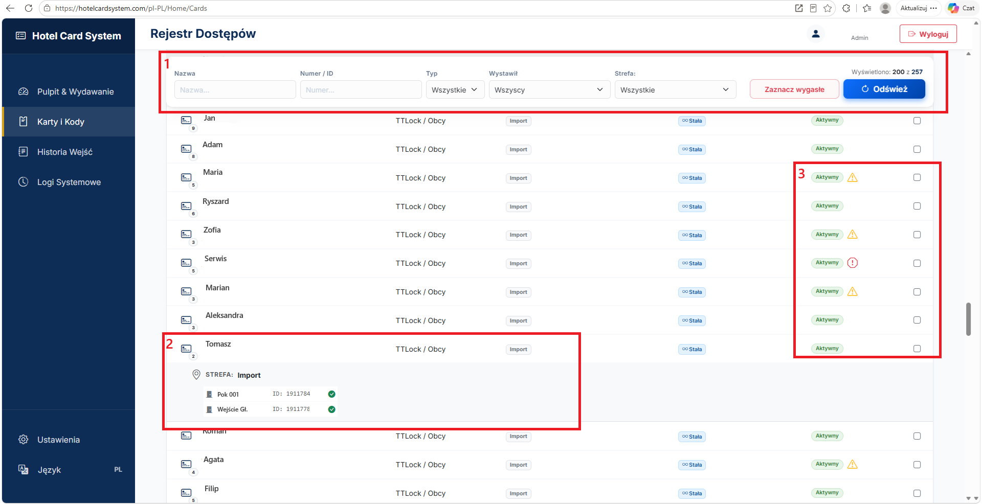This screenshot has width=982, height=504.
Task: Click the yellow warning icon in Maria's row
Action: click(853, 177)
